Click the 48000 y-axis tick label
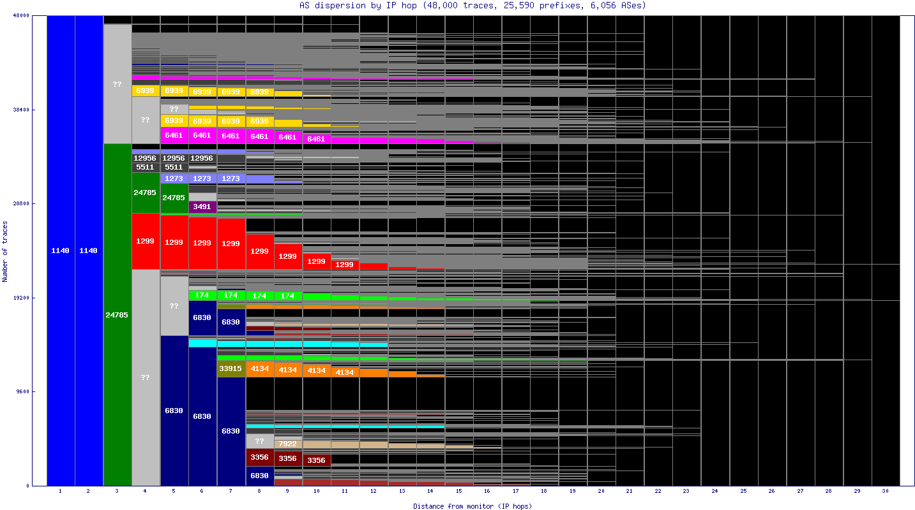Viewport: 915px width, 510px height. [x=22, y=15]
